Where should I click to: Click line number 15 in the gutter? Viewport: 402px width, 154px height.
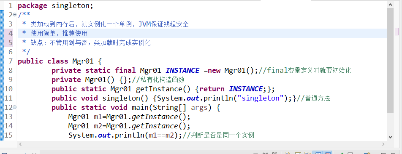(8, 135)
